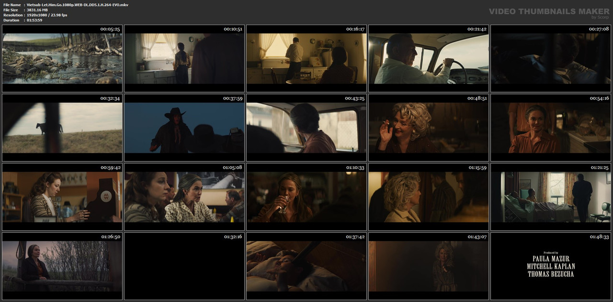This screenshot has height=302, width=613.
Task: Open the smiling woman thumbnail at 00:54:16
Action: (x=551, y=128)
